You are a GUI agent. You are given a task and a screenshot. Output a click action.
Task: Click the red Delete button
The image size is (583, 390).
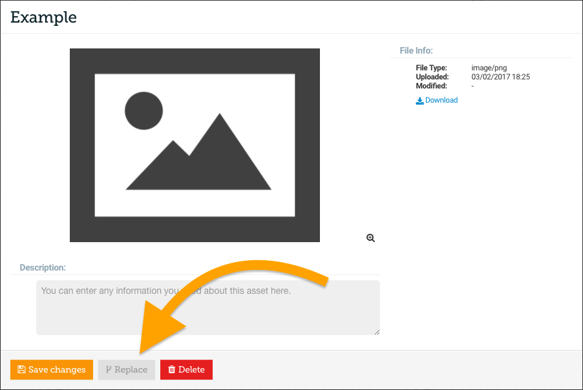[x=186, y=369]
